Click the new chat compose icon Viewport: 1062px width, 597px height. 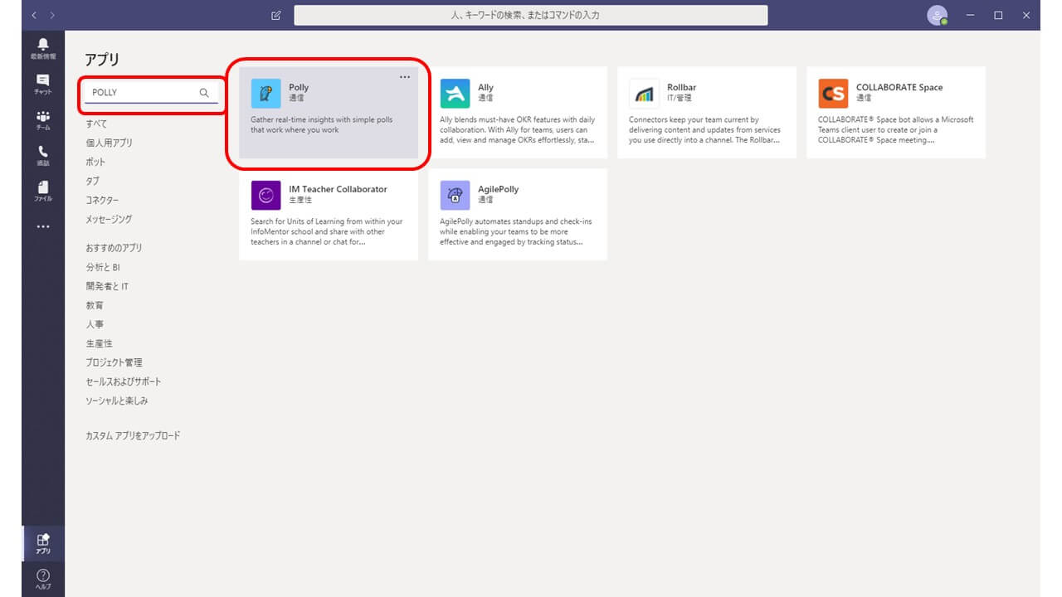point(276,15)
